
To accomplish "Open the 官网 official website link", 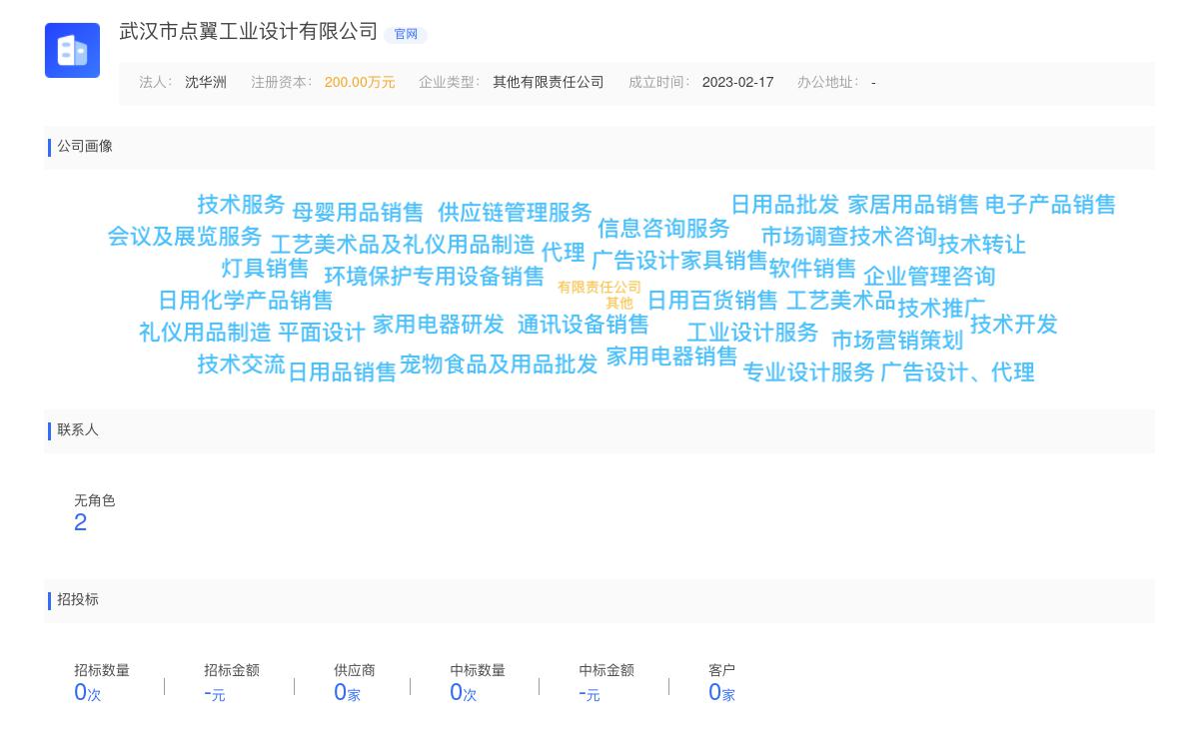I will 406,34.
